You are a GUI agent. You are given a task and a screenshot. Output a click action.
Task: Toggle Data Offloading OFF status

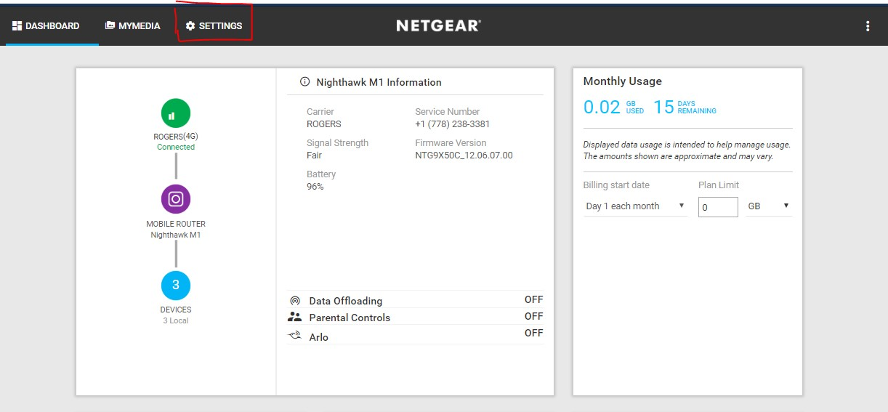pyautogui.click(x=533, y=299)
